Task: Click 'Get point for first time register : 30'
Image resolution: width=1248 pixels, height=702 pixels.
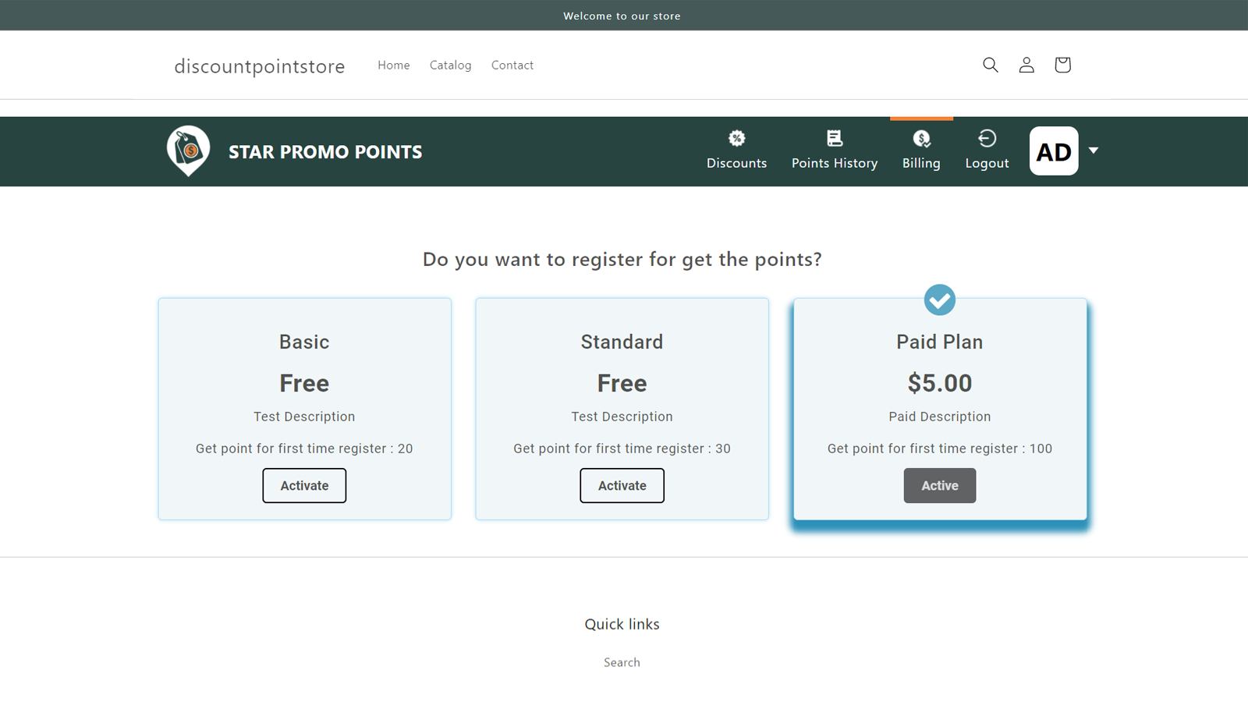Action: click(x=622, y=448)
